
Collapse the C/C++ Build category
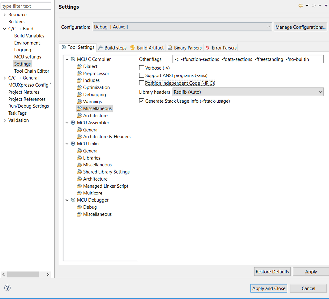[x=4, y=29]
